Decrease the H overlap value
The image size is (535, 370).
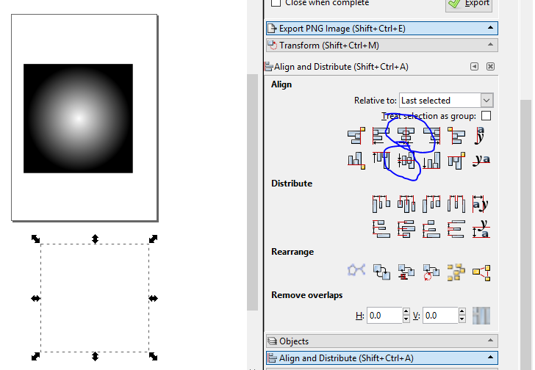pos(406,319)
